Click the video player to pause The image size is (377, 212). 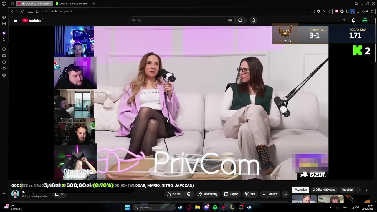click(191, 103)
